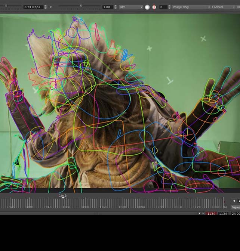This screenshot has width=240, height=251.
Task: Click the small right arrow before the 1134 field
Action: (x=203, y=213)
